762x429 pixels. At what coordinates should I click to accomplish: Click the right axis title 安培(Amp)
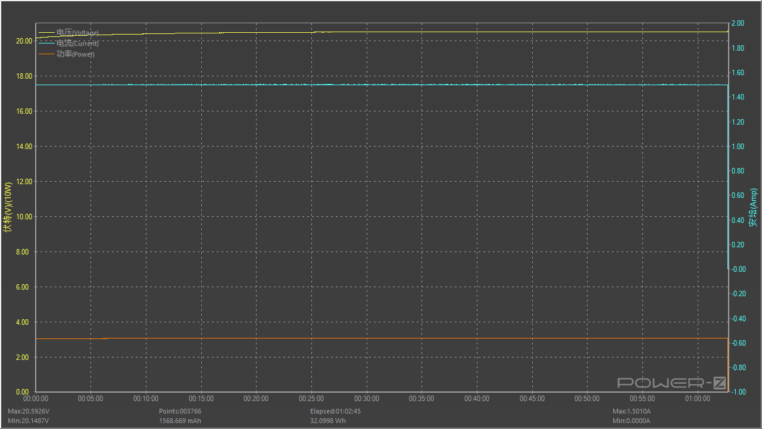point(754,207)
